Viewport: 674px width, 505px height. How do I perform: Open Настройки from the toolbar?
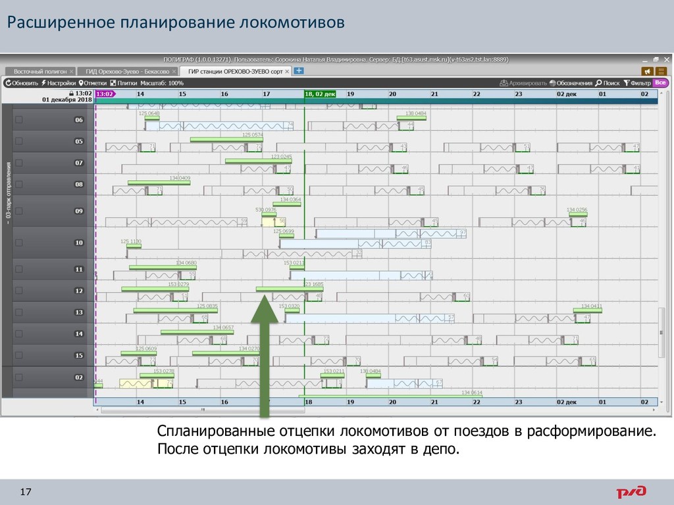tap(59, 83)
